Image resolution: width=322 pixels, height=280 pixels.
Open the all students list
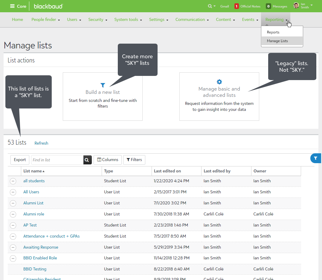pyautogui.click(x=34, y=181)
